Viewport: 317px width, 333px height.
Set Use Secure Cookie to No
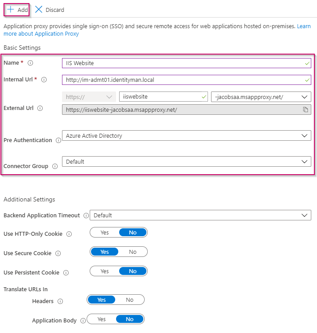click(x=132, y=252)
